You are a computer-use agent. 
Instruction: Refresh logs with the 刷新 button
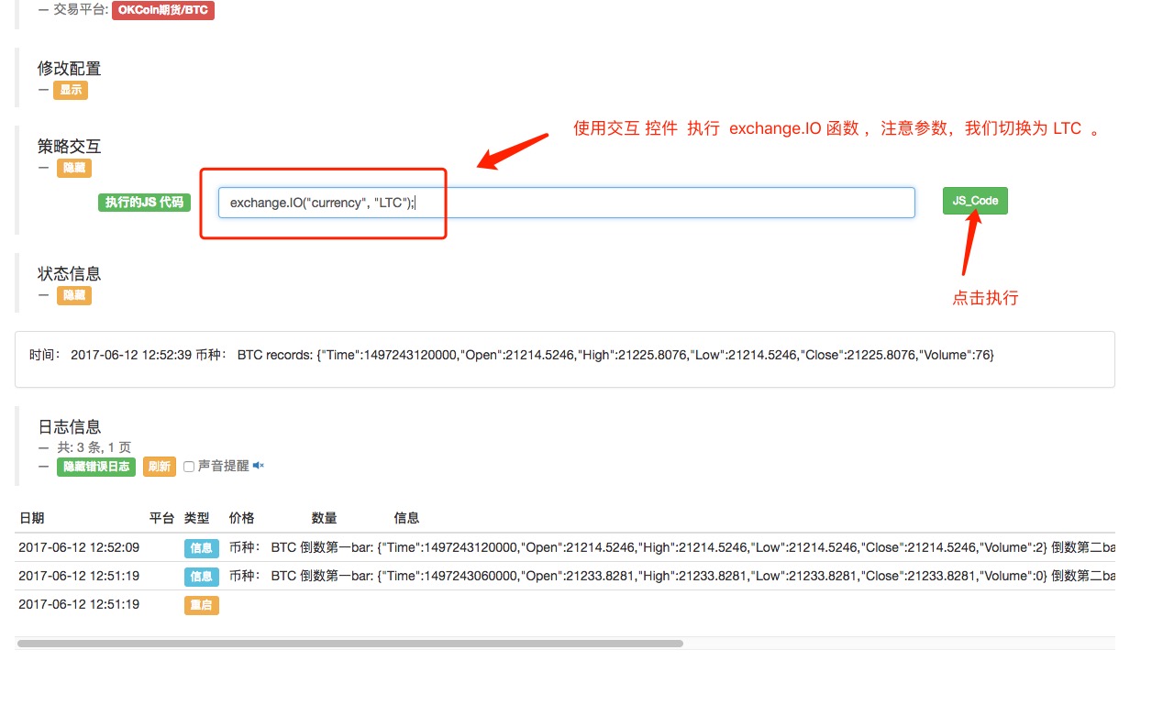coord(160,467)
